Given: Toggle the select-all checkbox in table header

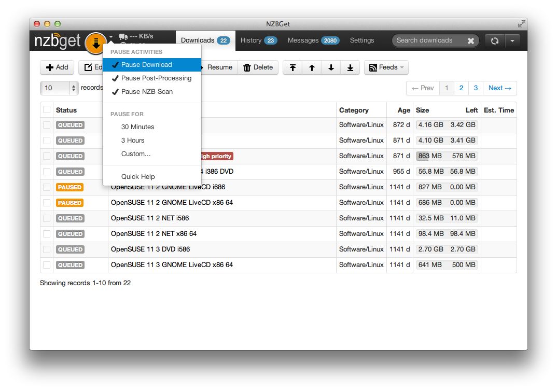Looking at the screenshot, I should [x=47, y=110].
